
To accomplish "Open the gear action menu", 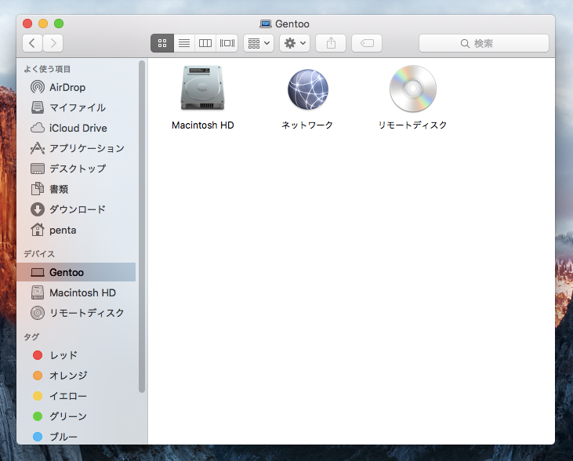I will click(x=295, y=43).
